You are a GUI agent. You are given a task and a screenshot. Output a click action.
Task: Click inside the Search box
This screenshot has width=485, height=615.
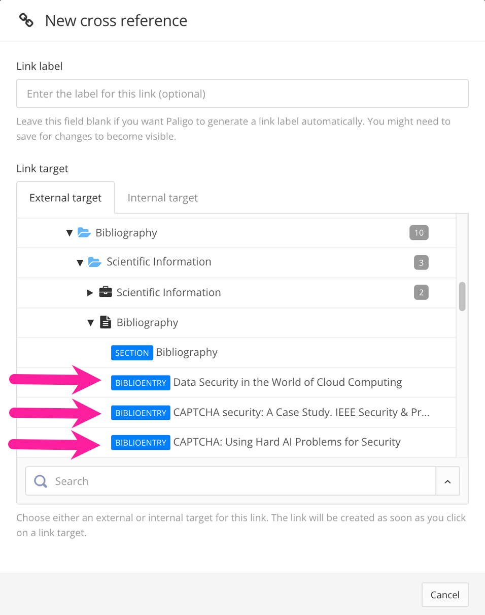[x=203, y=481]
